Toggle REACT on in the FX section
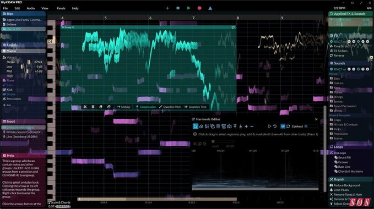The image size is (374, 209). click(338, 42)
